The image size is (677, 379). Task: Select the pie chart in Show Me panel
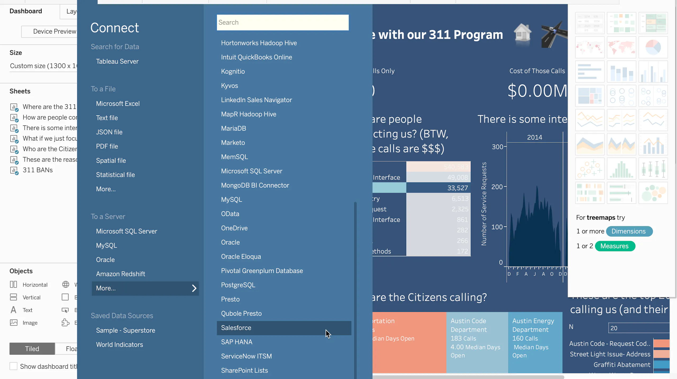[654, 48]
